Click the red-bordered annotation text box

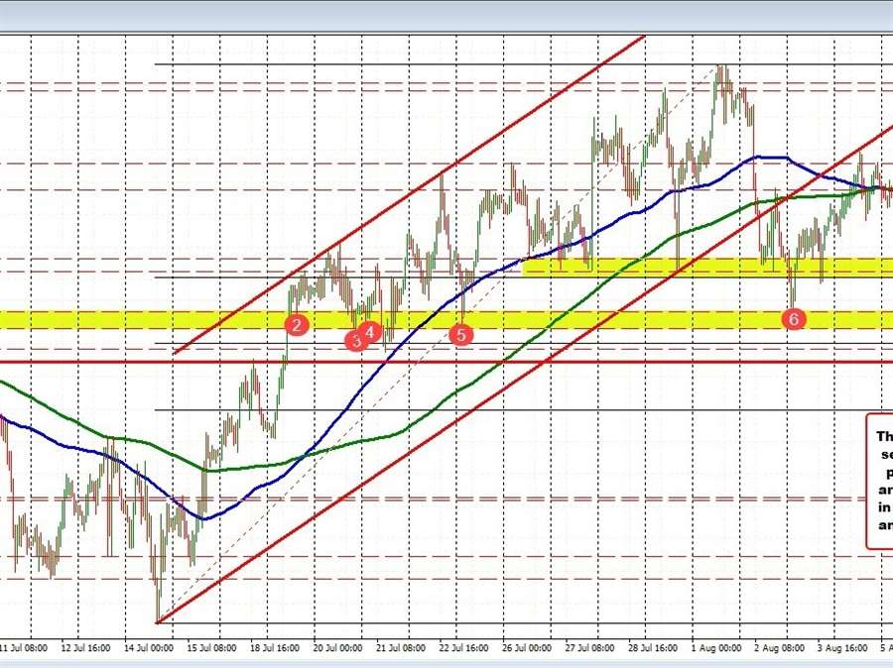(881, 476)
